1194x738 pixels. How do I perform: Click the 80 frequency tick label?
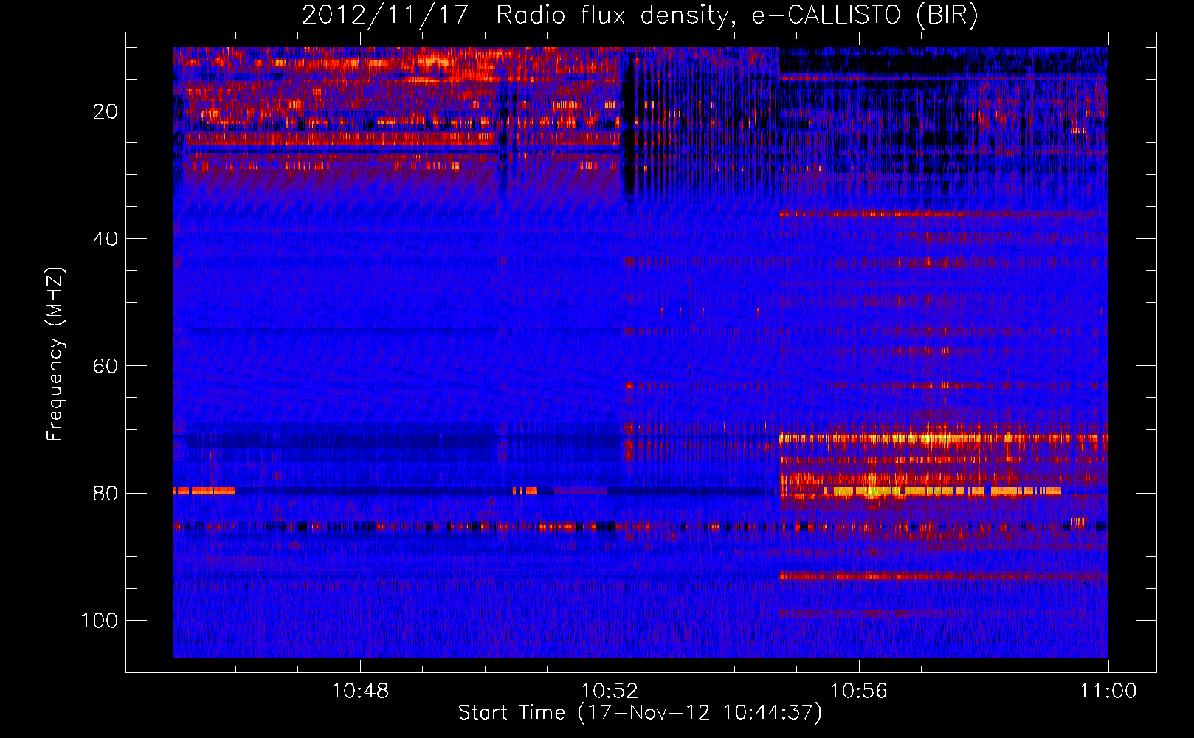[106, 493]
